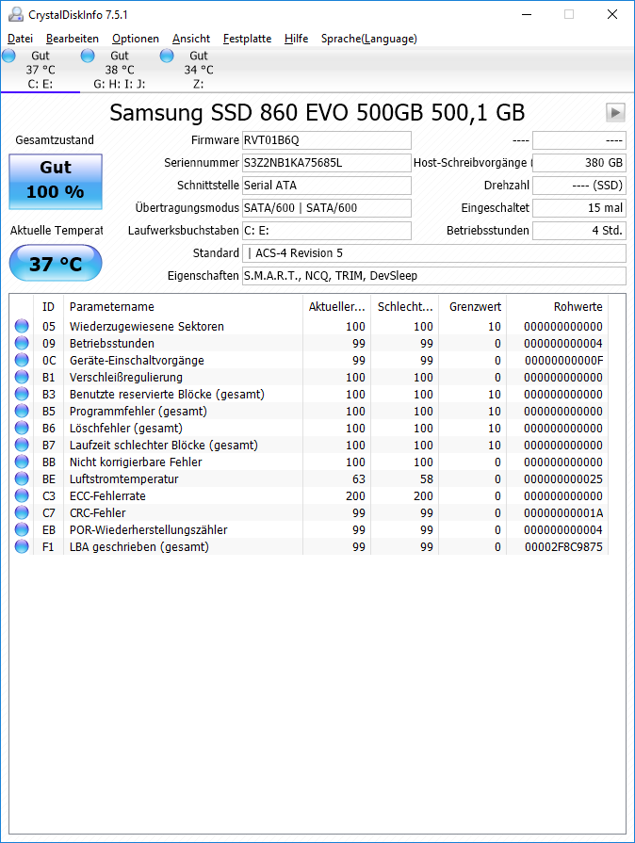Click the blank field beside the ---- label
The height and width of the screenshot is (843, 635).
coord(579,140)
